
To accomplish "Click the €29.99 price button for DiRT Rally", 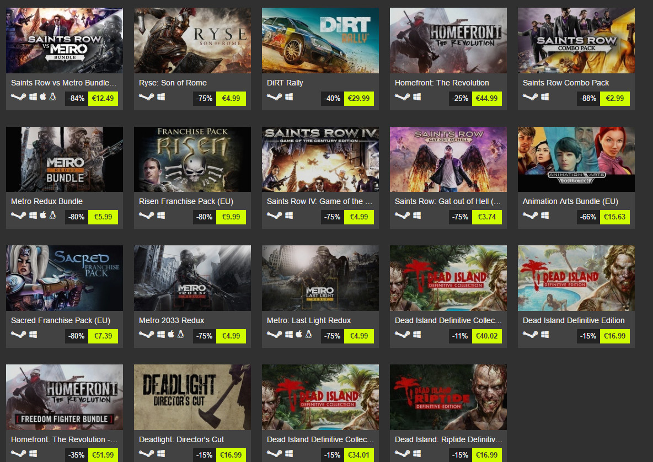I will tap(359, 98).
